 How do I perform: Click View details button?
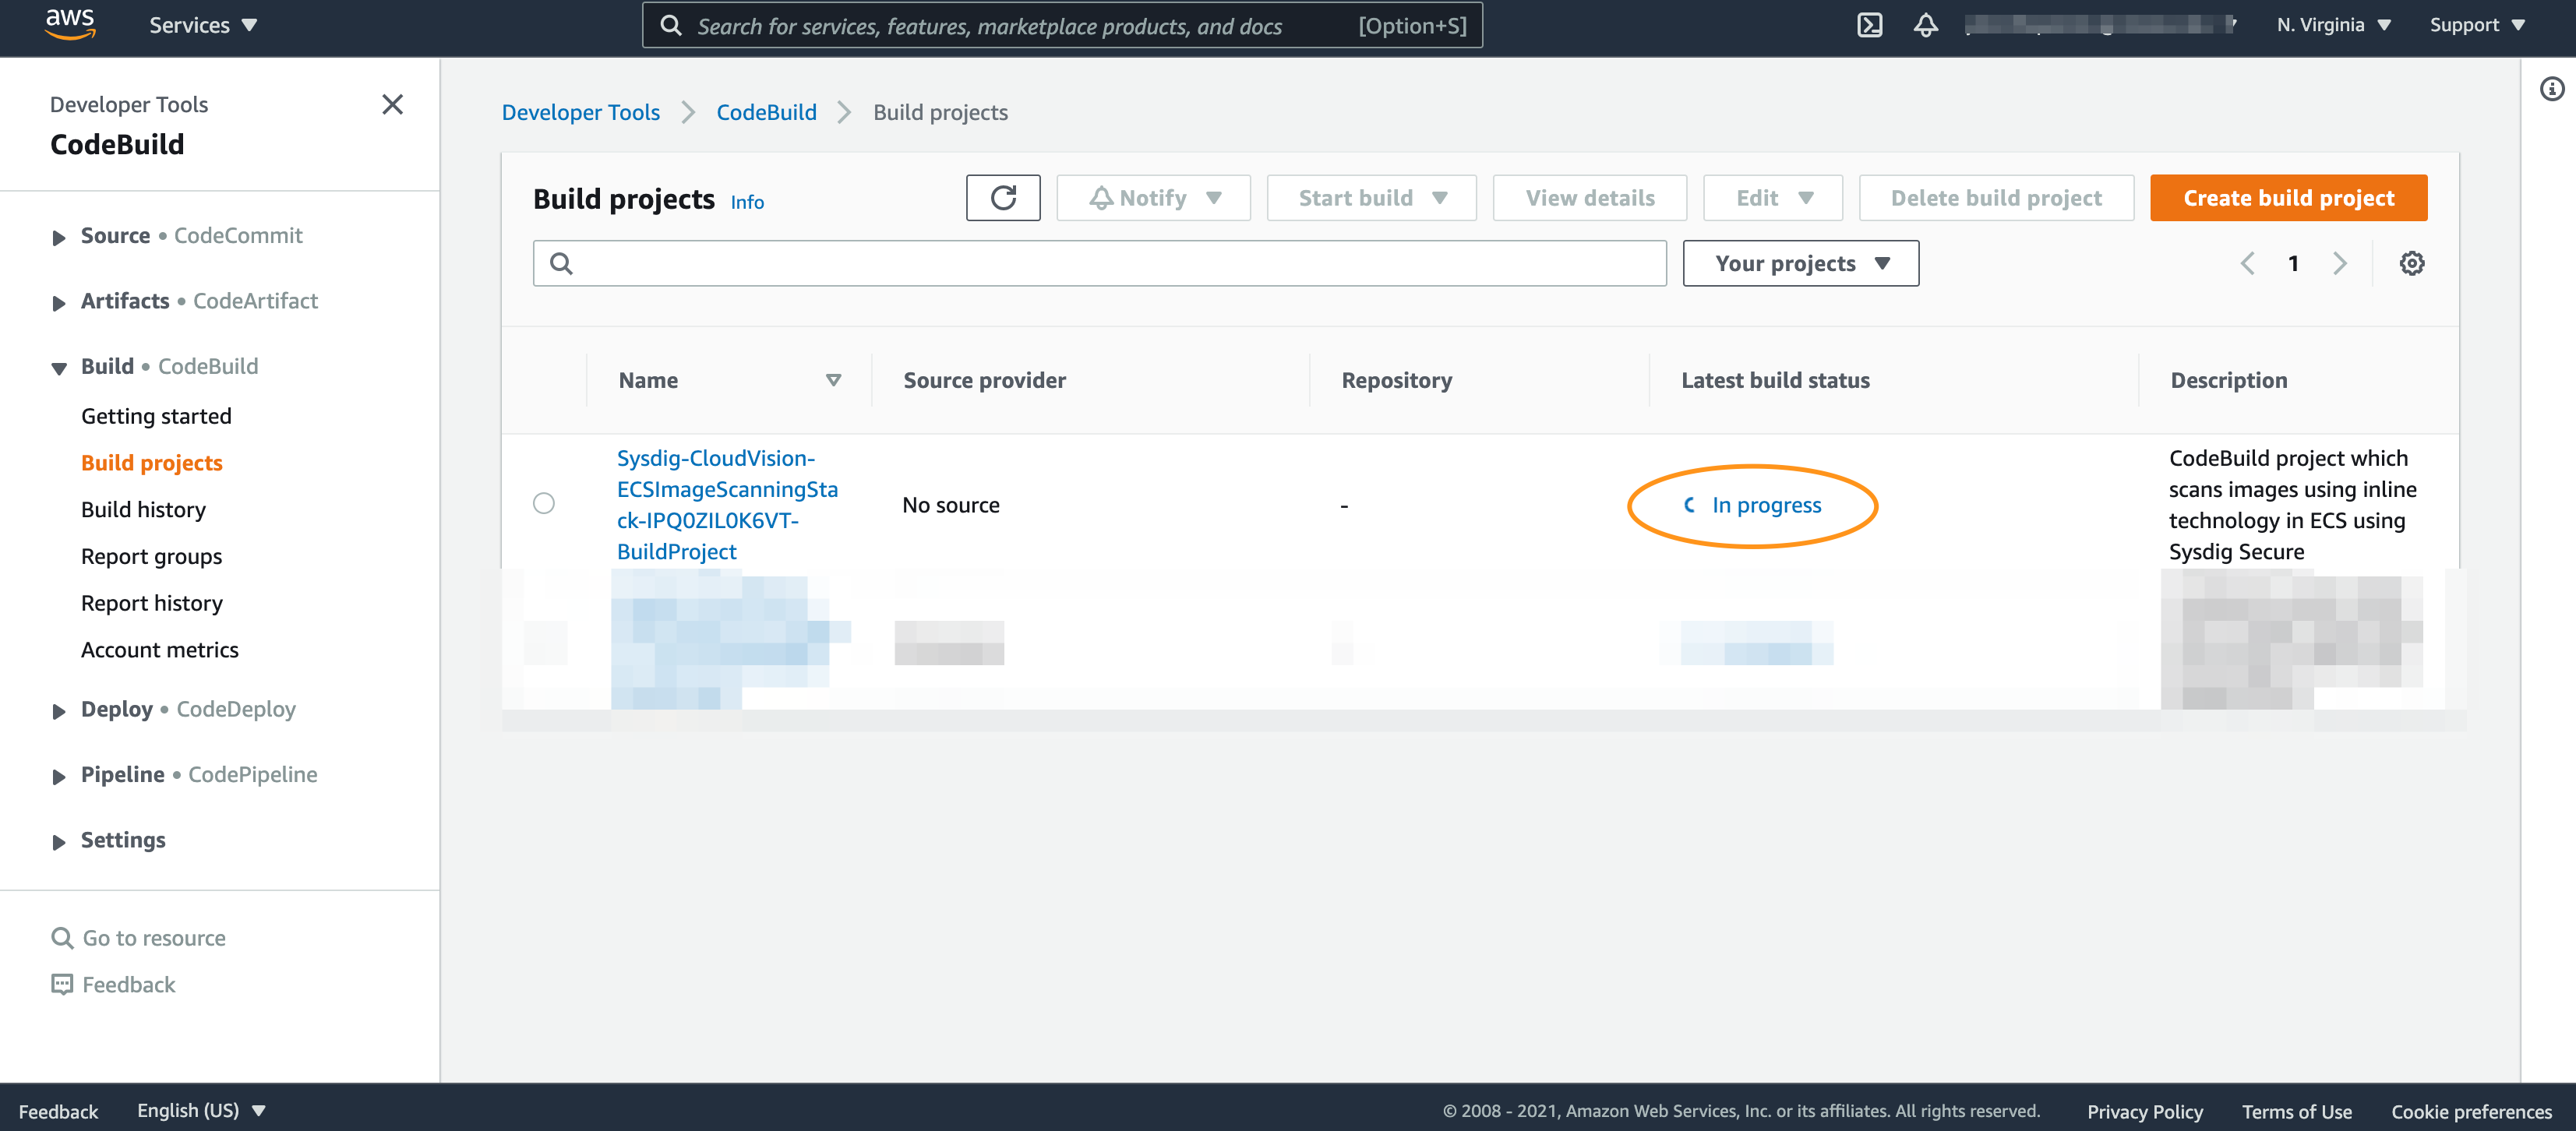(1590, 198)
